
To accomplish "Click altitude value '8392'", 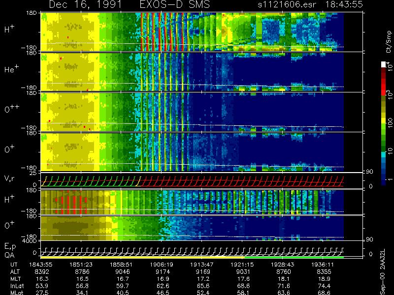I will tap(42, 272).
